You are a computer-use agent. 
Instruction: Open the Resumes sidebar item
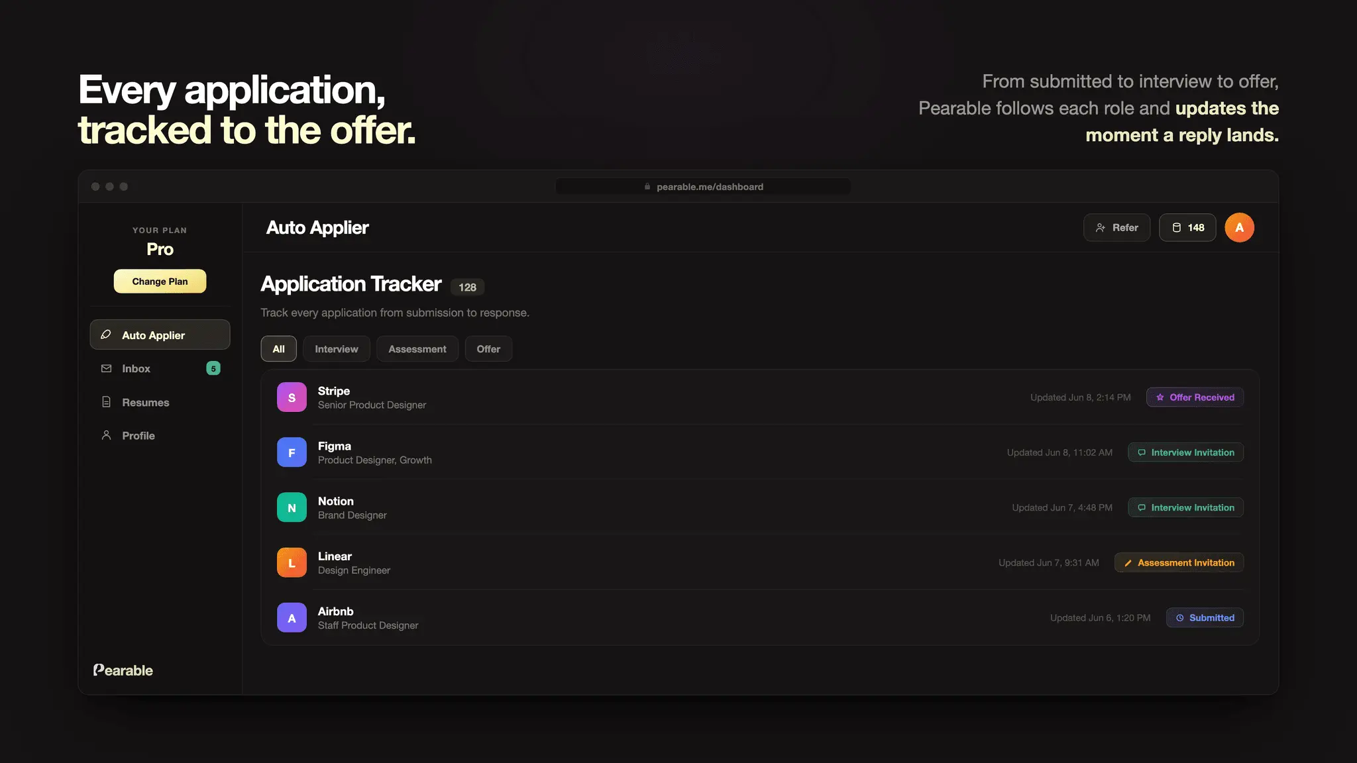click(x=160, y=402)
